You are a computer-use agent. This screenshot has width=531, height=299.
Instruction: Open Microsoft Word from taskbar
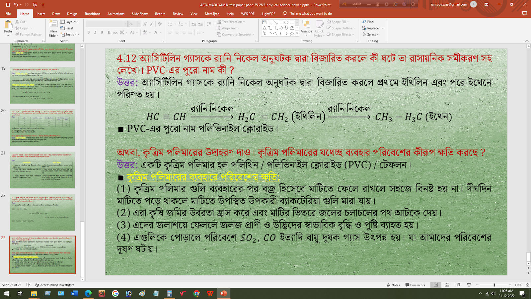[x=74, y=293]
